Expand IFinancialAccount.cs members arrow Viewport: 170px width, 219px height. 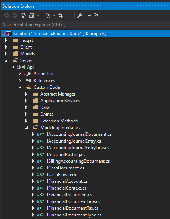click(x=33, y=181)
